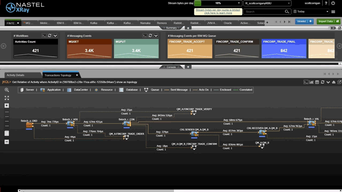Add a new panel next to Summary
The height and width of the screenshot is (192, 342).
tap(188, 28)
